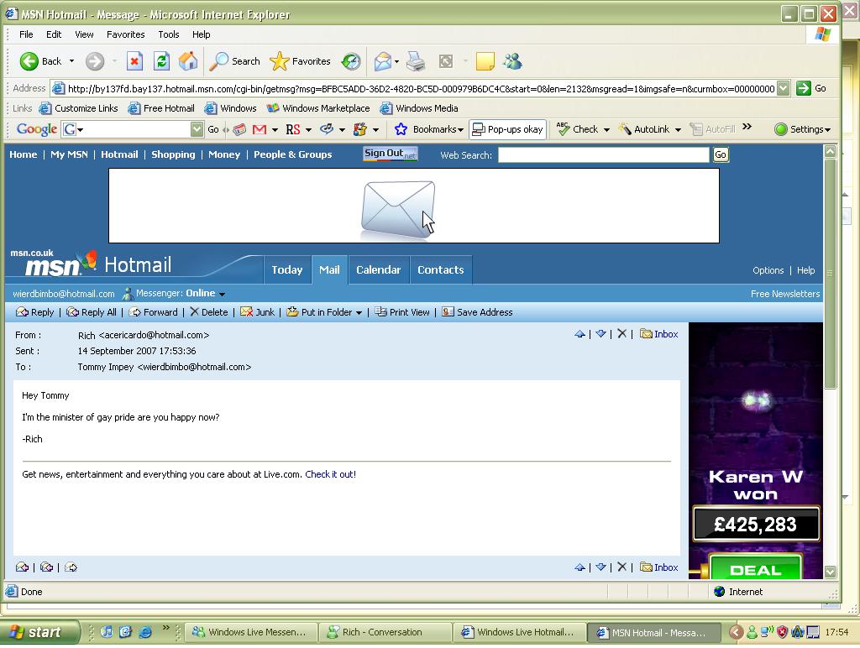Click the top X icon beside Inbox
This screenshot has height=648, width=860.
point(621,333)
